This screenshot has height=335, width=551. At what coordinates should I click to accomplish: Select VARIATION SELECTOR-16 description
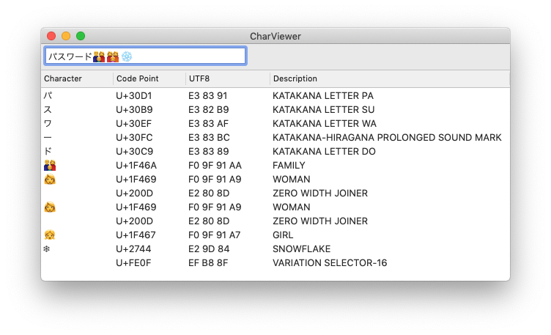coord(330,263)
